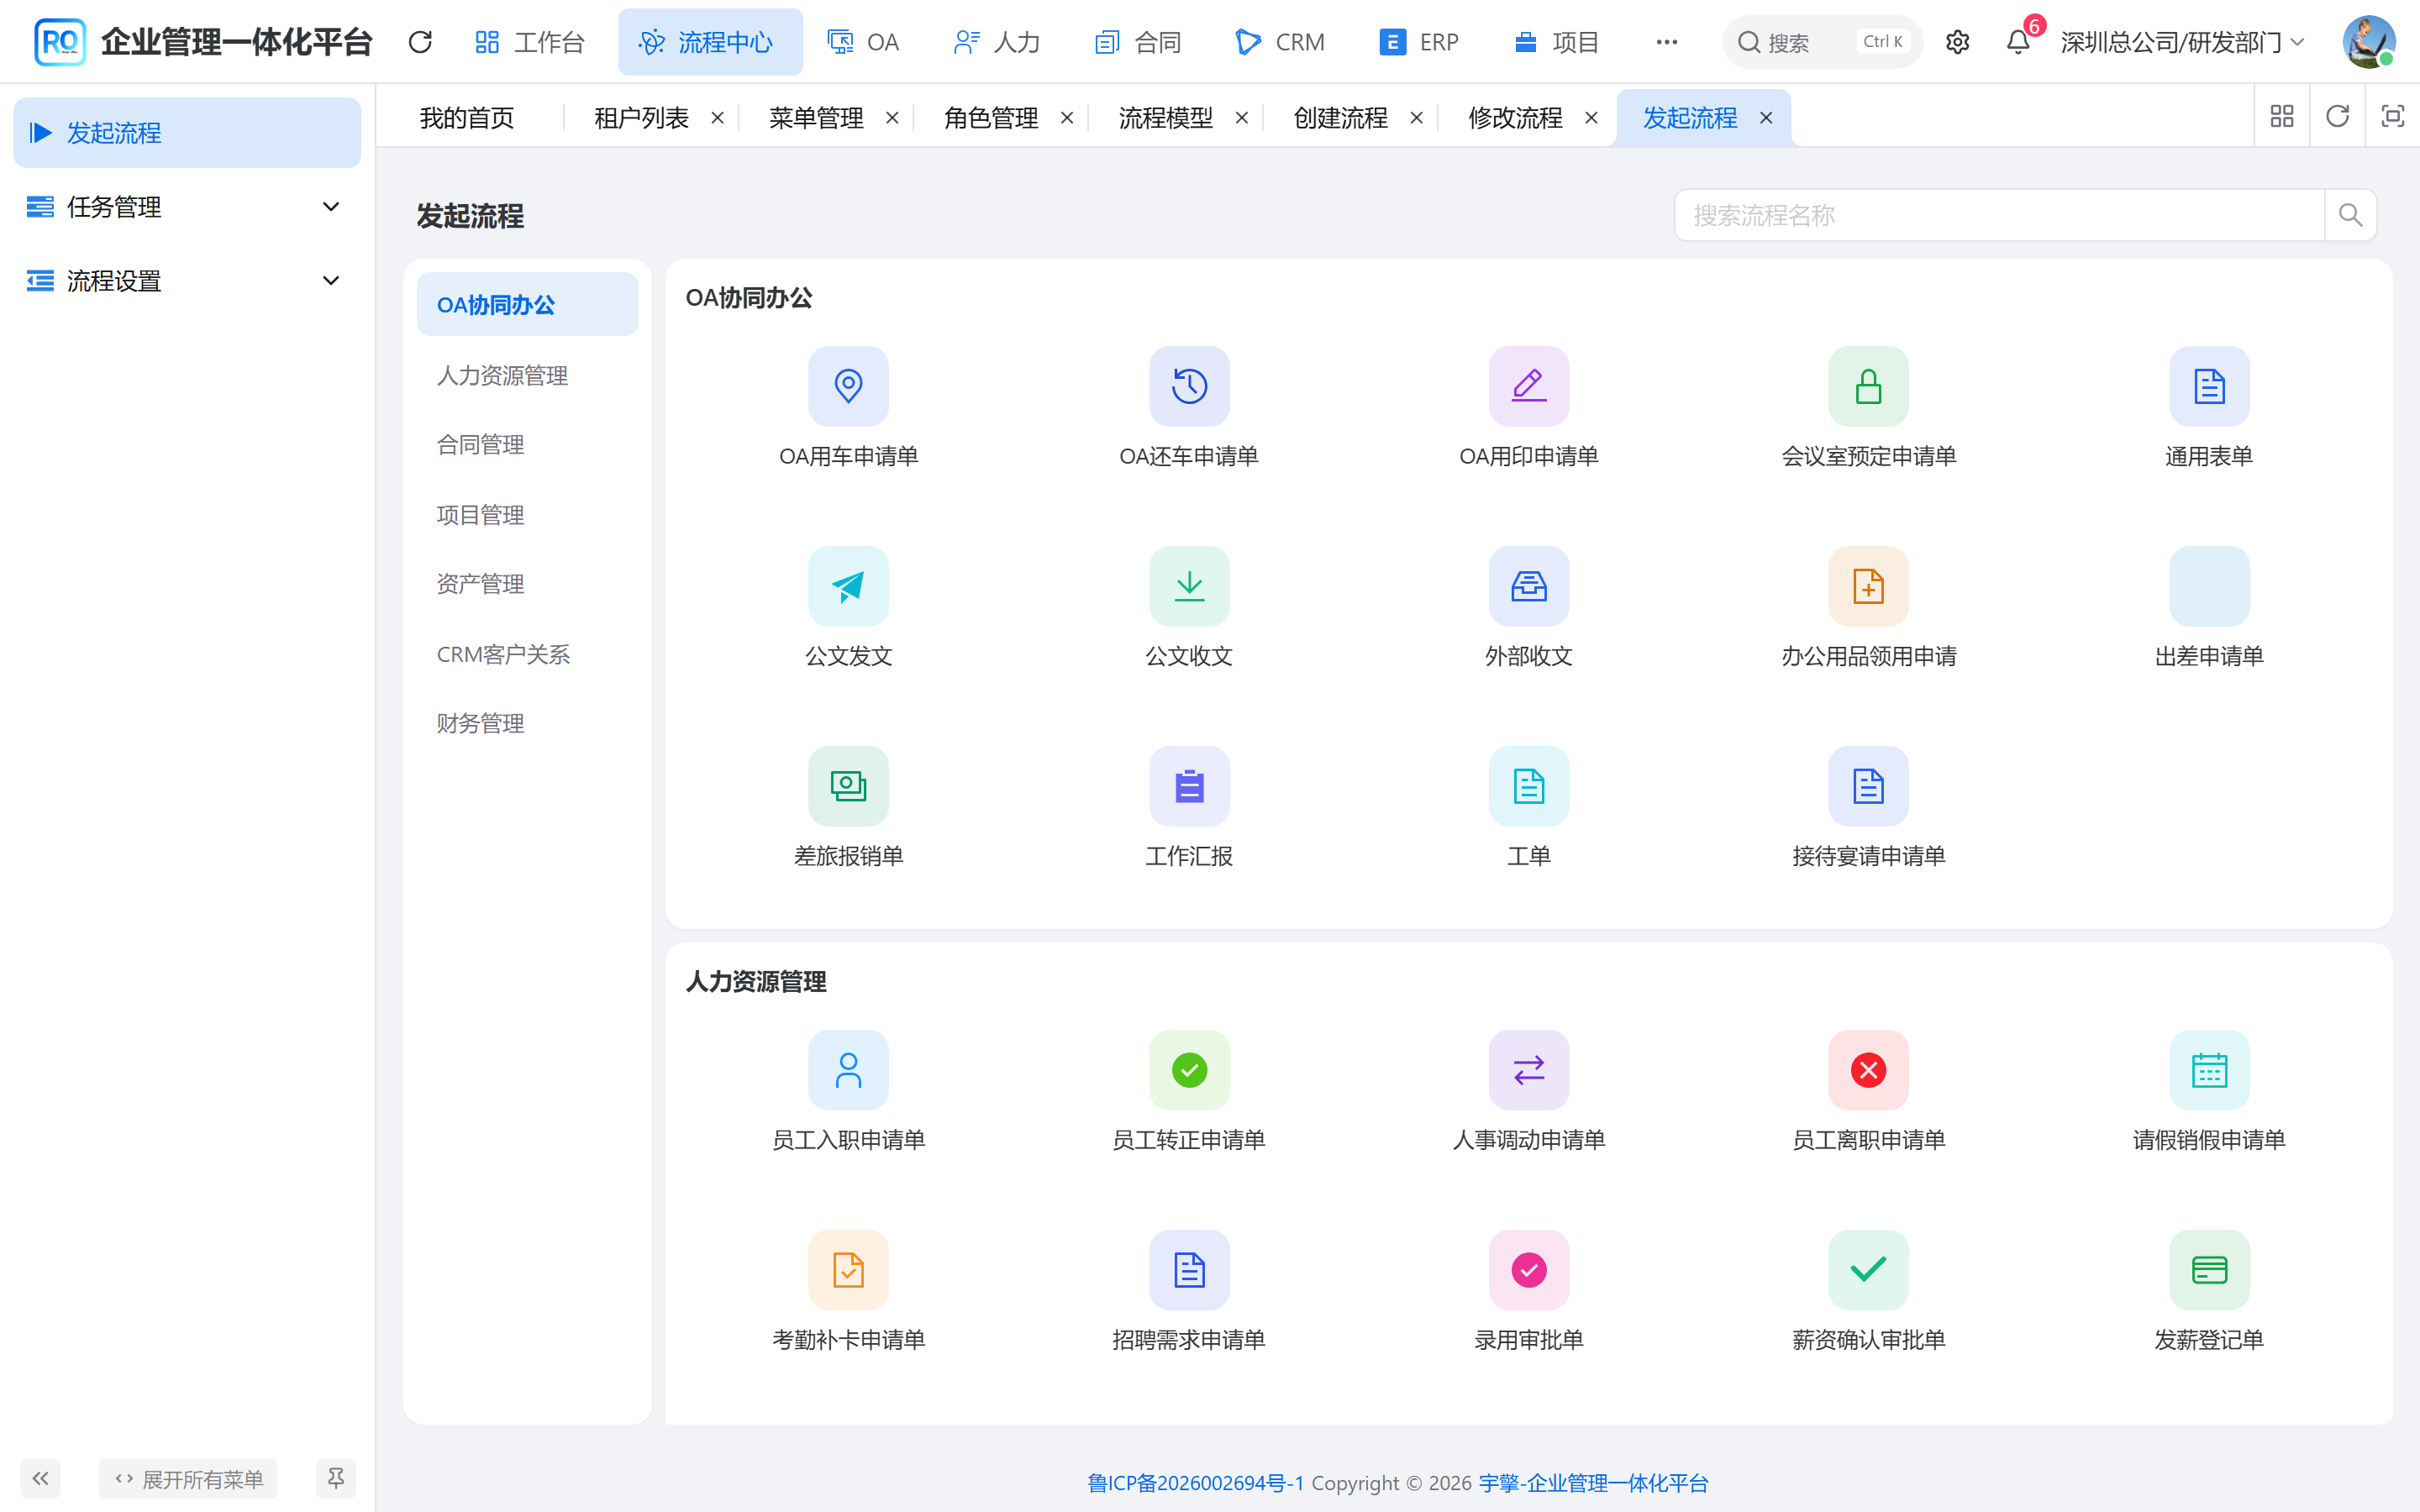The image size is (2420, 1512).
Task: Expand the 任务管理 sidebar menu
Action: pyautogui.click(x=187, y=207)
